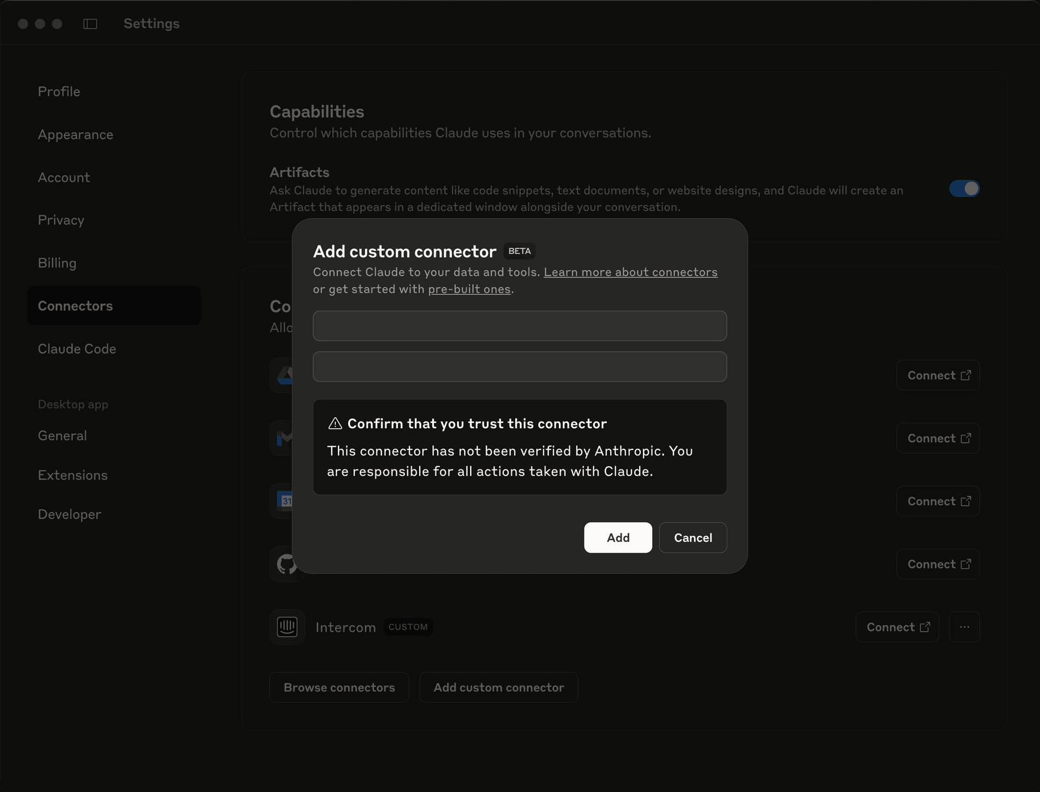Image resolution: width=1040 pixels, height=792 pixels.
Task: Open the Connectors settings section
Action: pos(75,305)
